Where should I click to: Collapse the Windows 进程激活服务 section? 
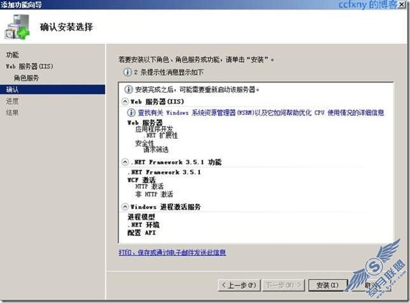(125, 207)
